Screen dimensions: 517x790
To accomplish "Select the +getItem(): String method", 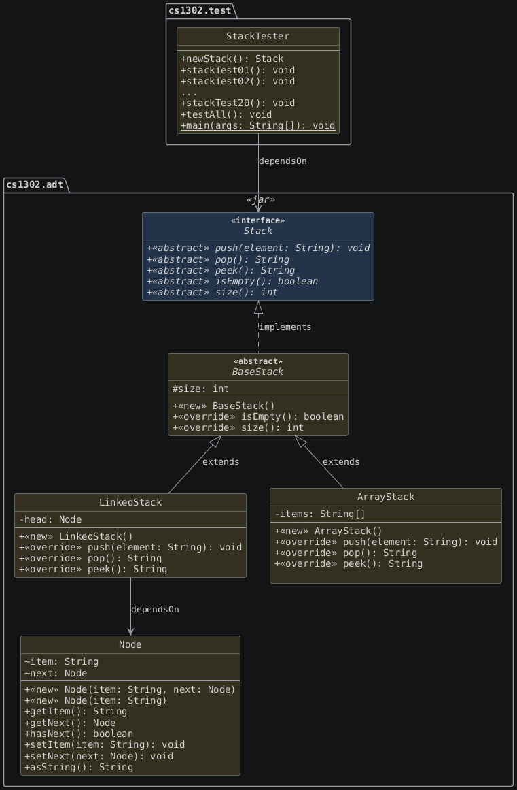I will click(x=75, y=711).
